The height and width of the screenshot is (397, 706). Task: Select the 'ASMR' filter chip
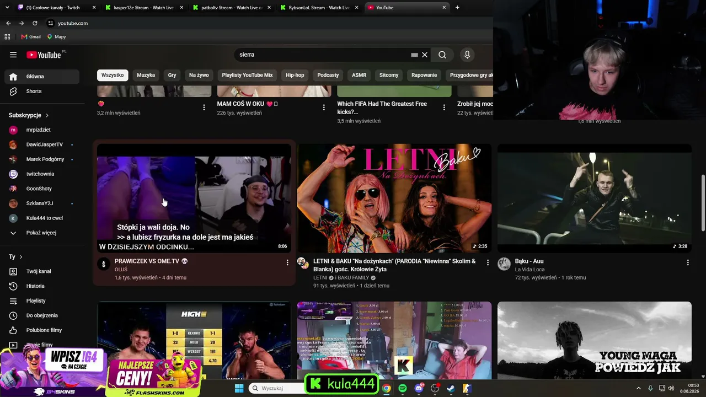(x=359, y=75)
